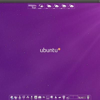
Task: Open the network arrows indicator
Action: (79, 97)
